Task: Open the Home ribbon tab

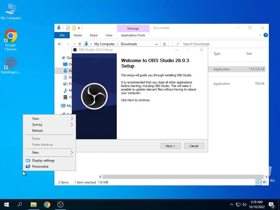Action: tap(77, 35)
